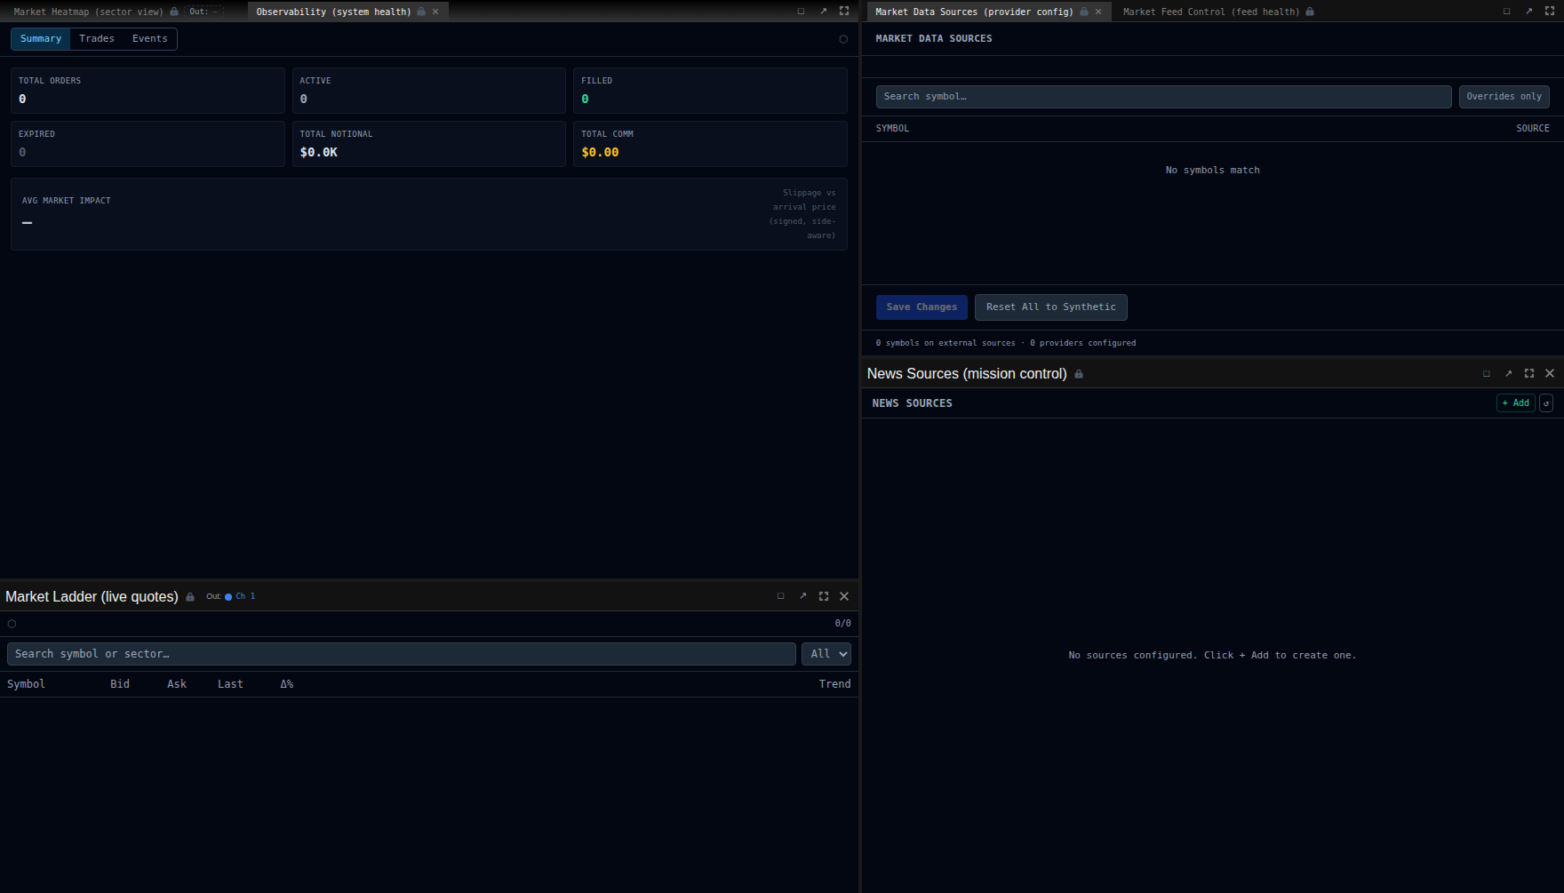Click hexagon status icon in Market Ladder
Screen dimensions: 1564x893
12,624
